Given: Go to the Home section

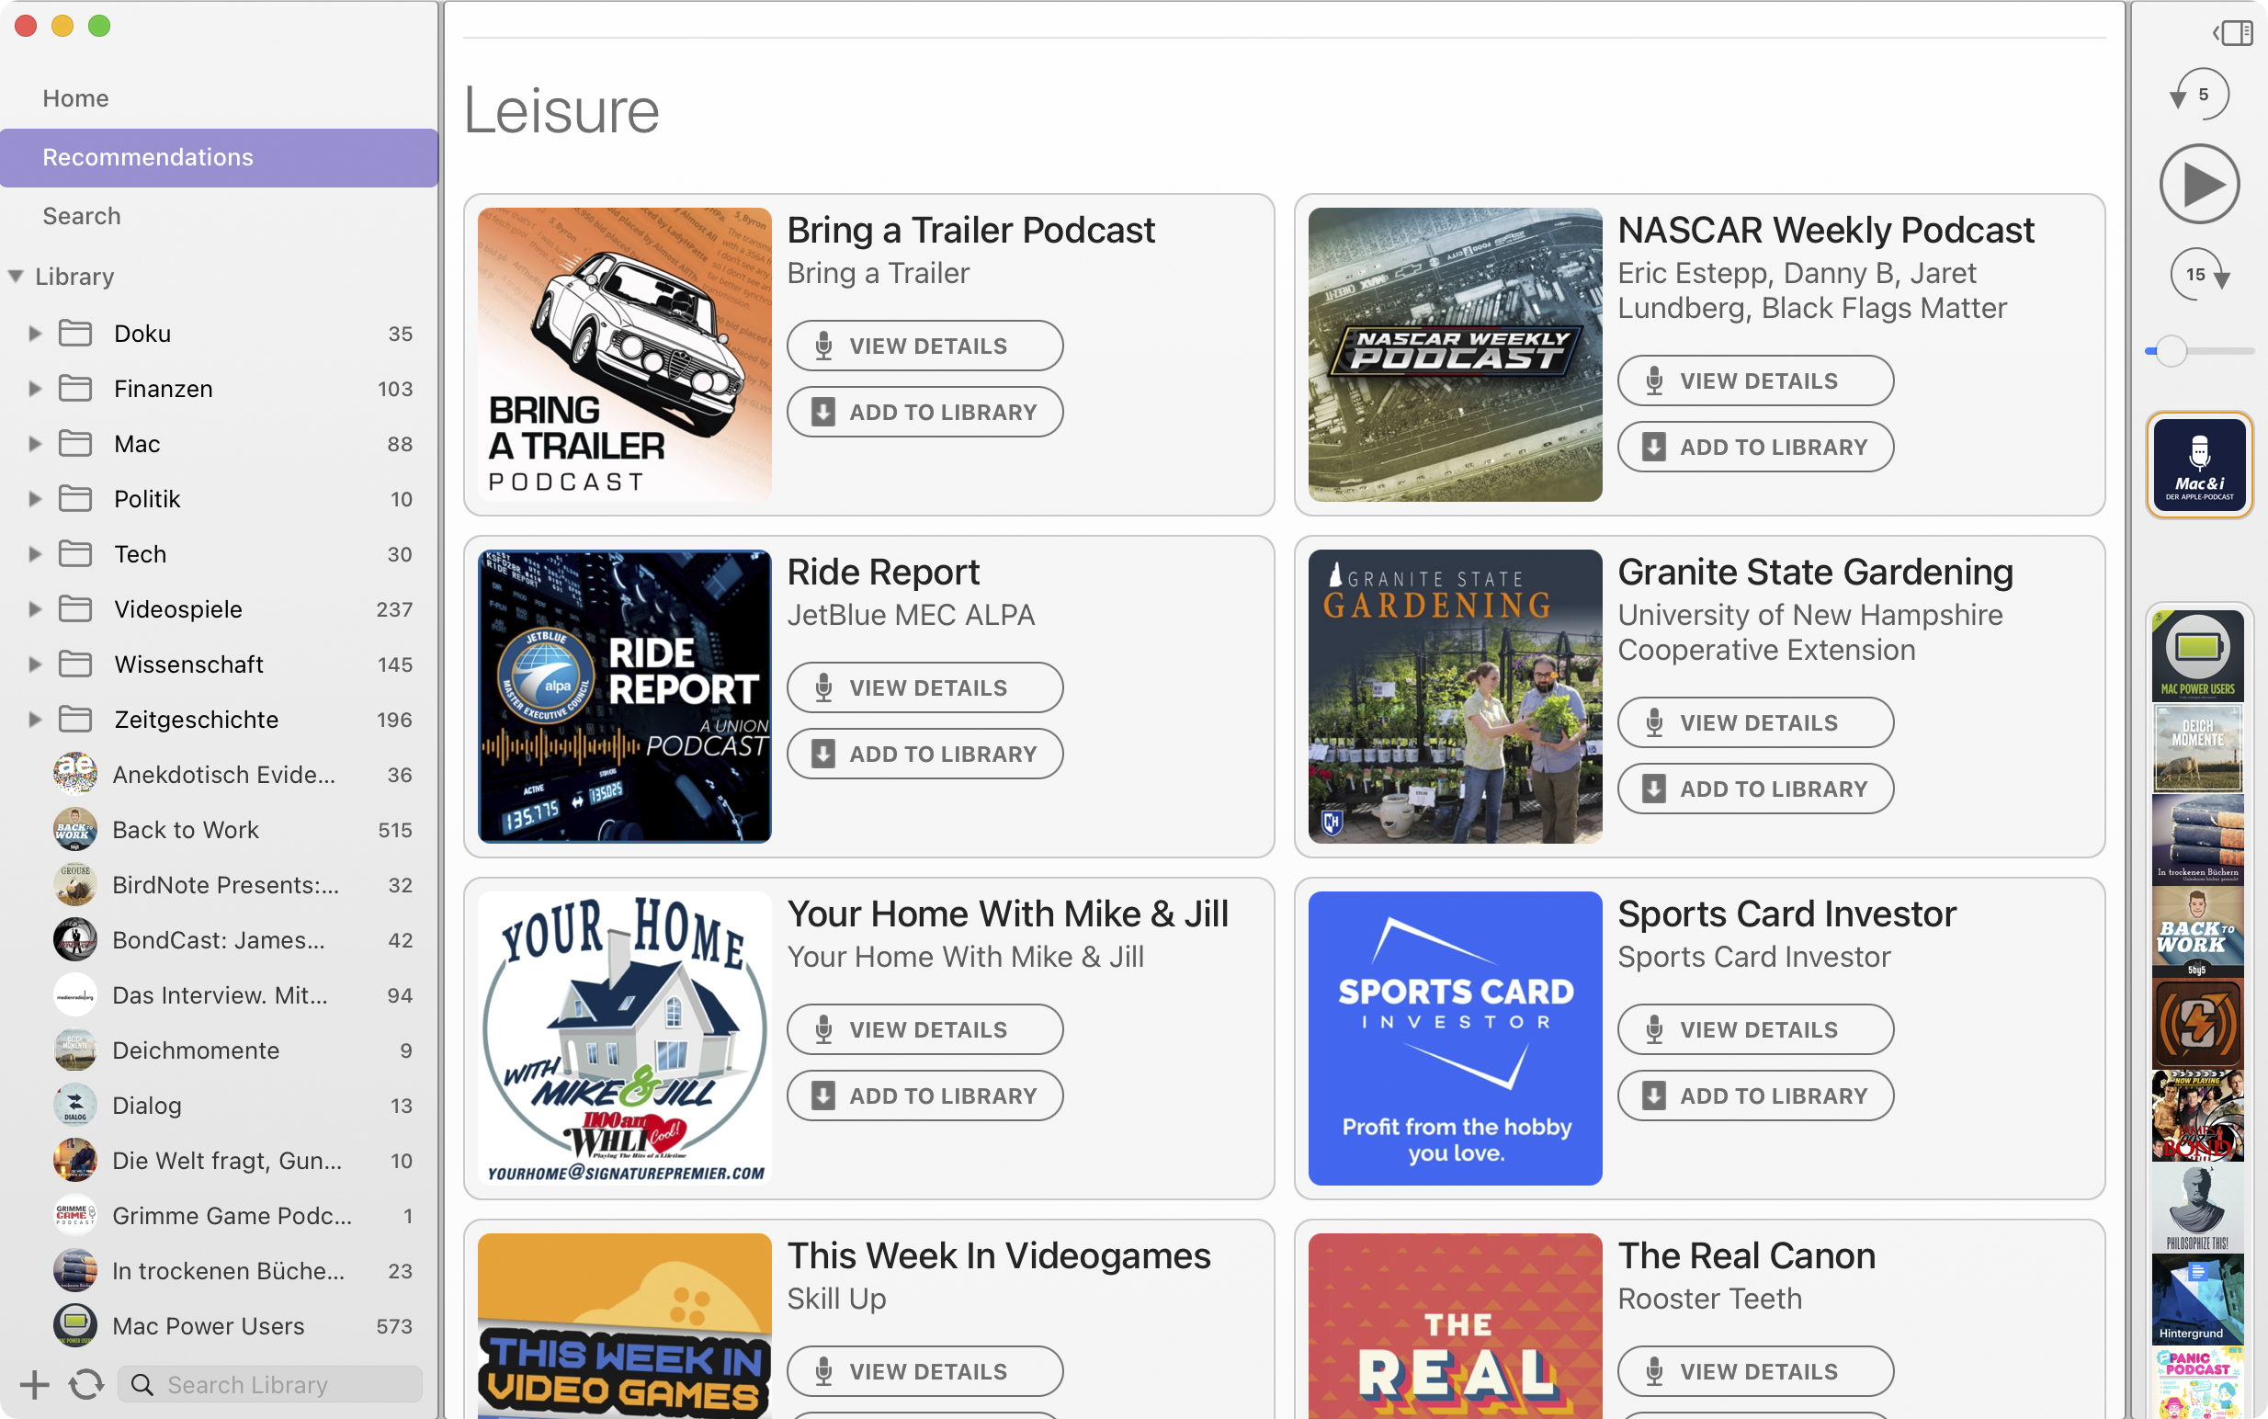Looking at the screenshot, I should click(x=75, y=98).
